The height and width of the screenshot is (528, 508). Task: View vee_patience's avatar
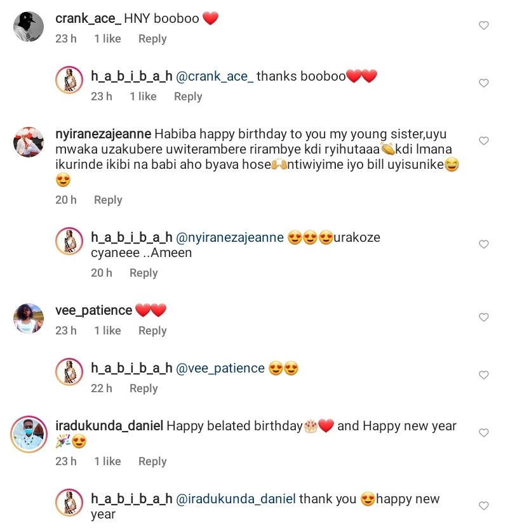29,318
